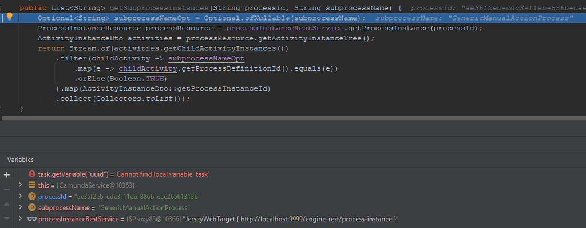
Task: Expand the 'this' variable node
Action: (21, 185)
